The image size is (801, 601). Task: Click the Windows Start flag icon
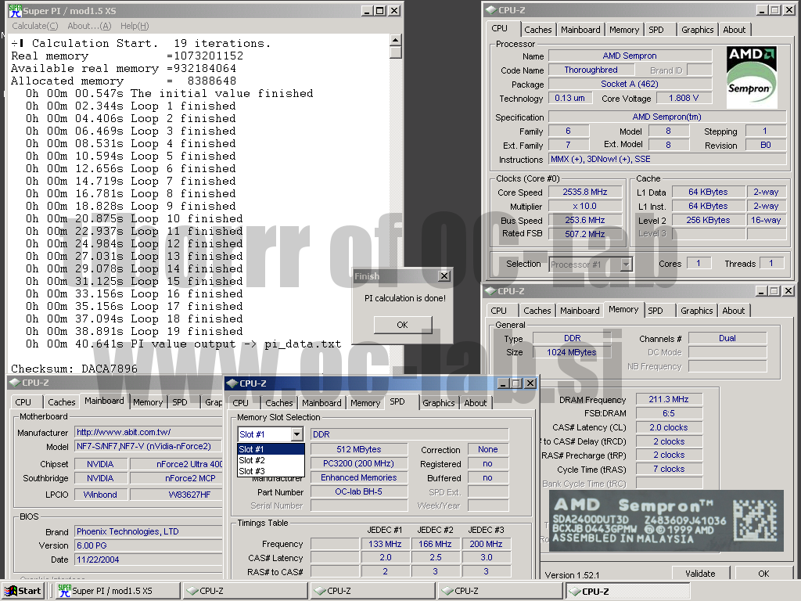point(10,591)
